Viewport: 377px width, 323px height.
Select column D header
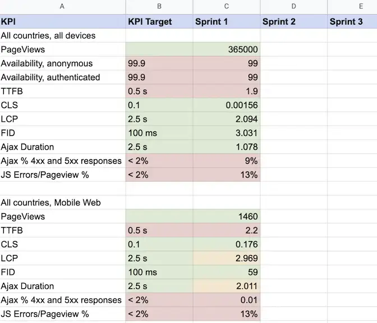click(x=294, y=6)
